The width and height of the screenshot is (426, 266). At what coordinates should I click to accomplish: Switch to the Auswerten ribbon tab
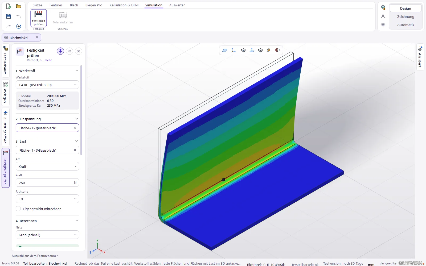[177, 5]
